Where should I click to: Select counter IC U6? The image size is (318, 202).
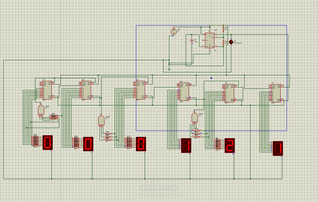(x=86, y=90)
